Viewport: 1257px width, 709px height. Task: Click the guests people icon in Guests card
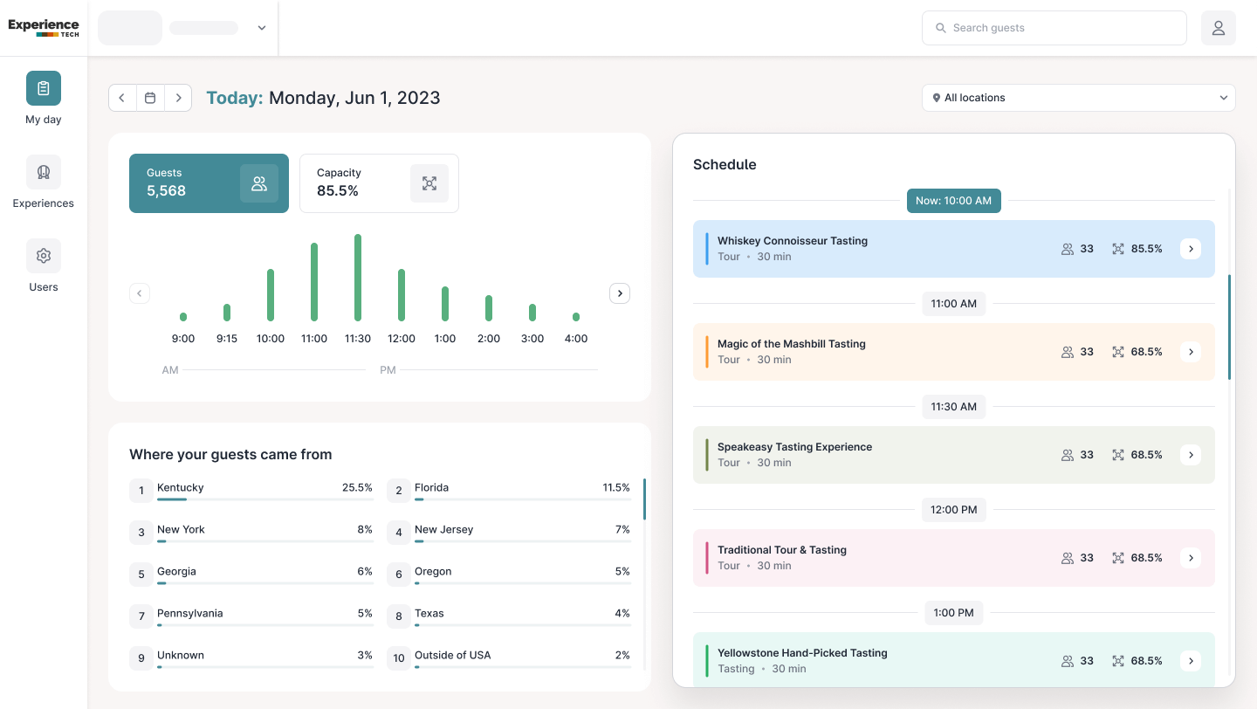[x=259, y=183]
